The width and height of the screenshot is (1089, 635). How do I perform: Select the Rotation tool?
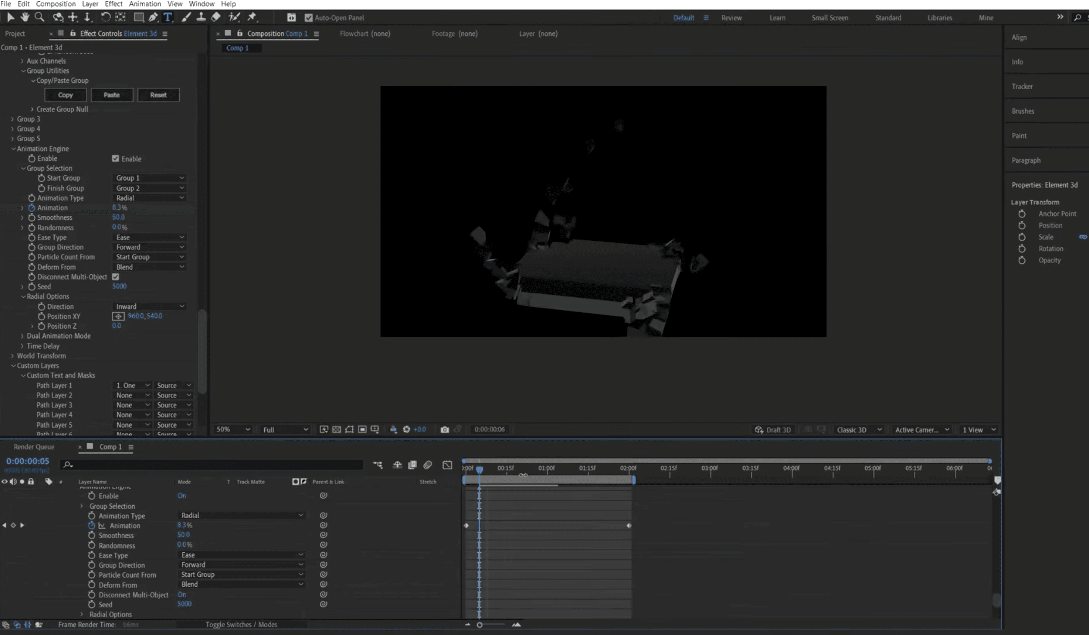106,17
